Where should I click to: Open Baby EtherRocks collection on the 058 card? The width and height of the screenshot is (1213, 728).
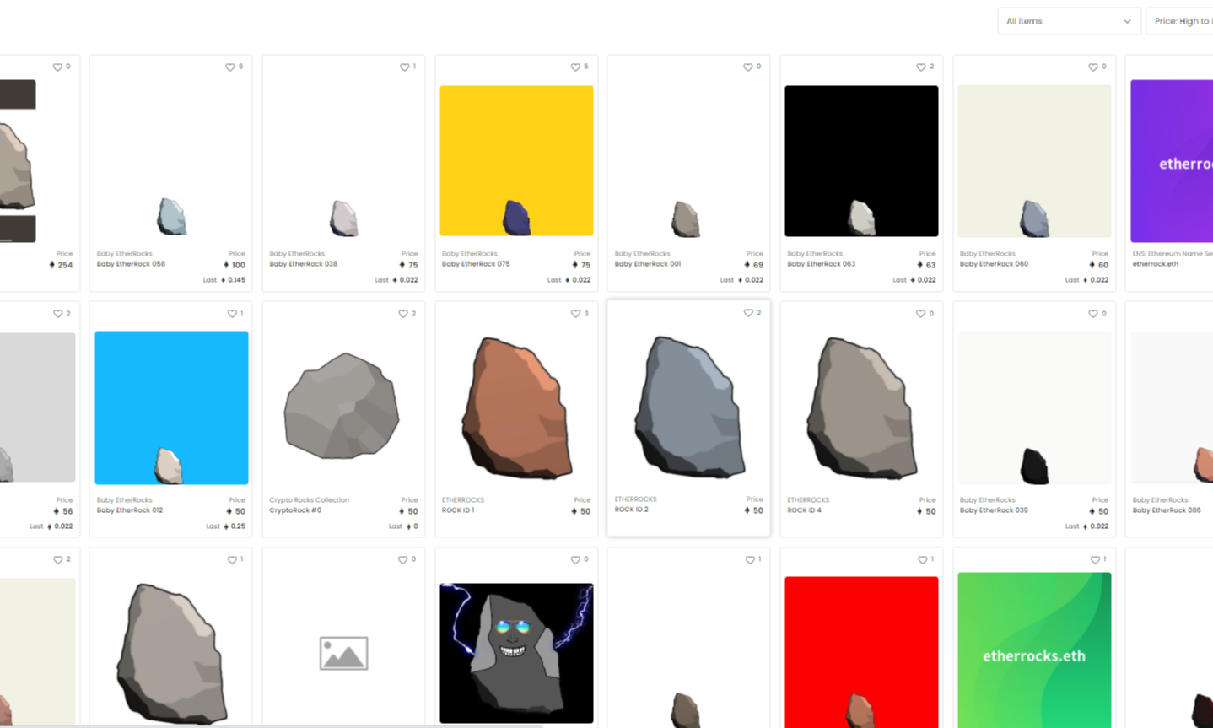pos(124,254)
